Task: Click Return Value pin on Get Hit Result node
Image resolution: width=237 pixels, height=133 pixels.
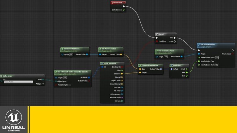Action: [89, 81]
